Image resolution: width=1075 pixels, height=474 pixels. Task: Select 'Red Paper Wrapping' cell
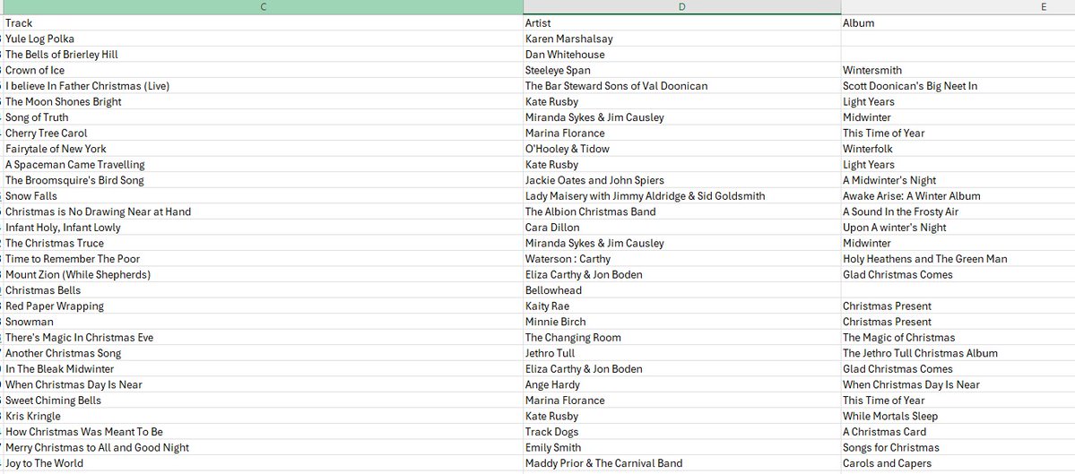pyautogui.click(x=264, y=306)
